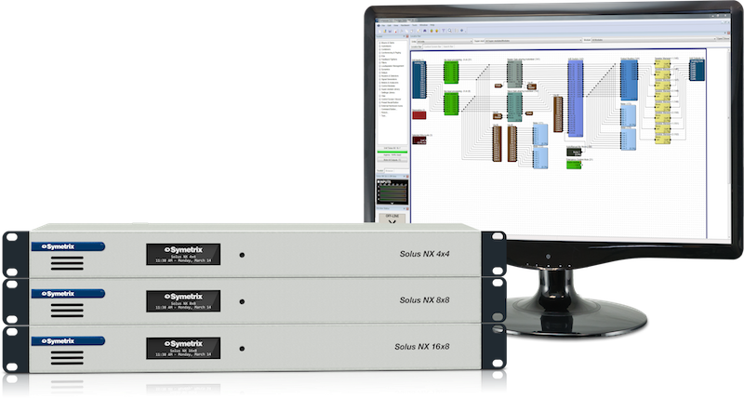This screenshot has width=744, height=398.
Task: Expand Feedback Fighters in toolkit tree
Action: pyautogui.click(x=379, y=60)
